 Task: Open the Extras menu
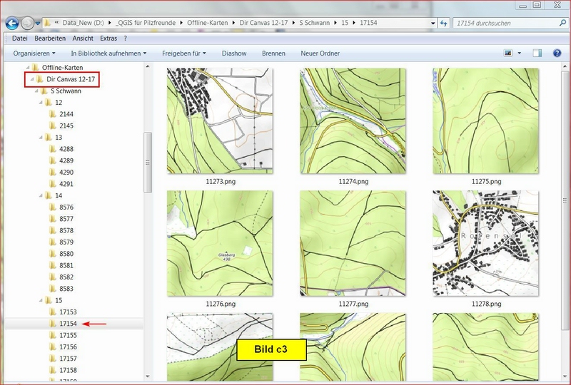coord(108,38)
